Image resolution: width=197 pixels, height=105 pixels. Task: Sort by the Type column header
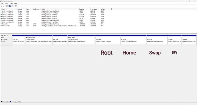tap(28, 9)
